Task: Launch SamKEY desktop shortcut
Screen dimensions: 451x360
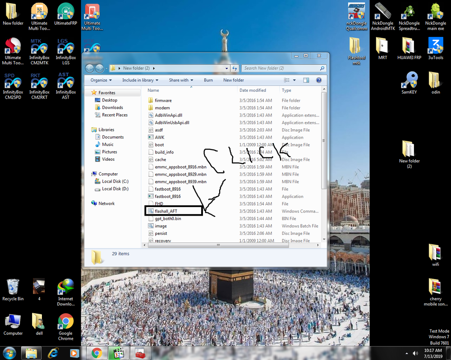Action: (x=410, y=83)
